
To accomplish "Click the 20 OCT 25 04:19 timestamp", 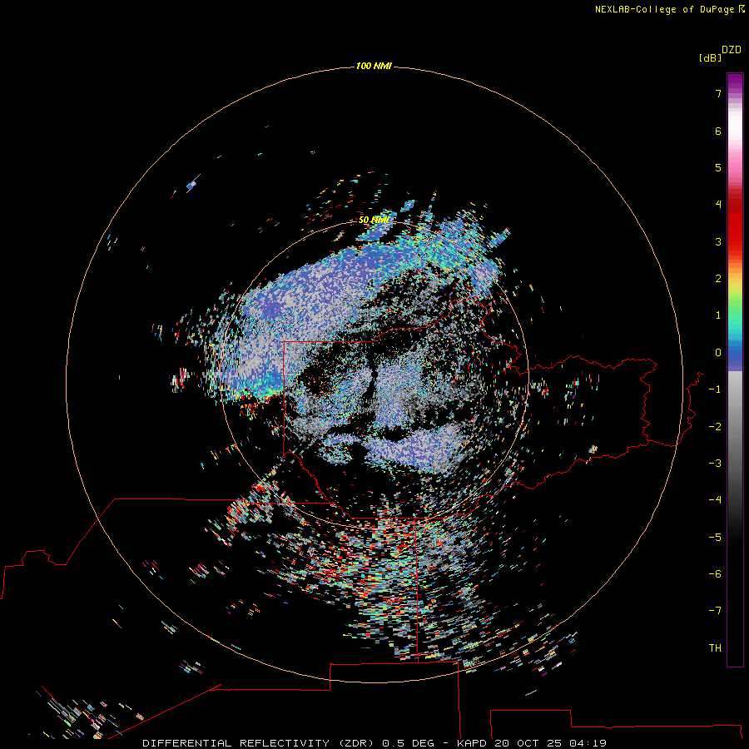I will click(x=551, y=743).
